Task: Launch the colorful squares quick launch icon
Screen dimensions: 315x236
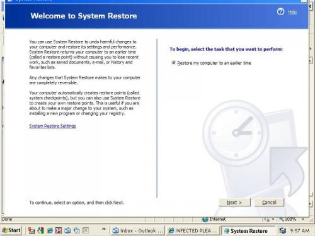Action: point(40,230)
